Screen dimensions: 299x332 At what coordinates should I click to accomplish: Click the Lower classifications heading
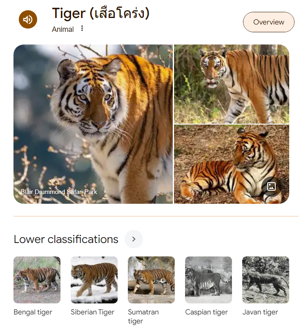pyautogui.click(x=66, y=239)
